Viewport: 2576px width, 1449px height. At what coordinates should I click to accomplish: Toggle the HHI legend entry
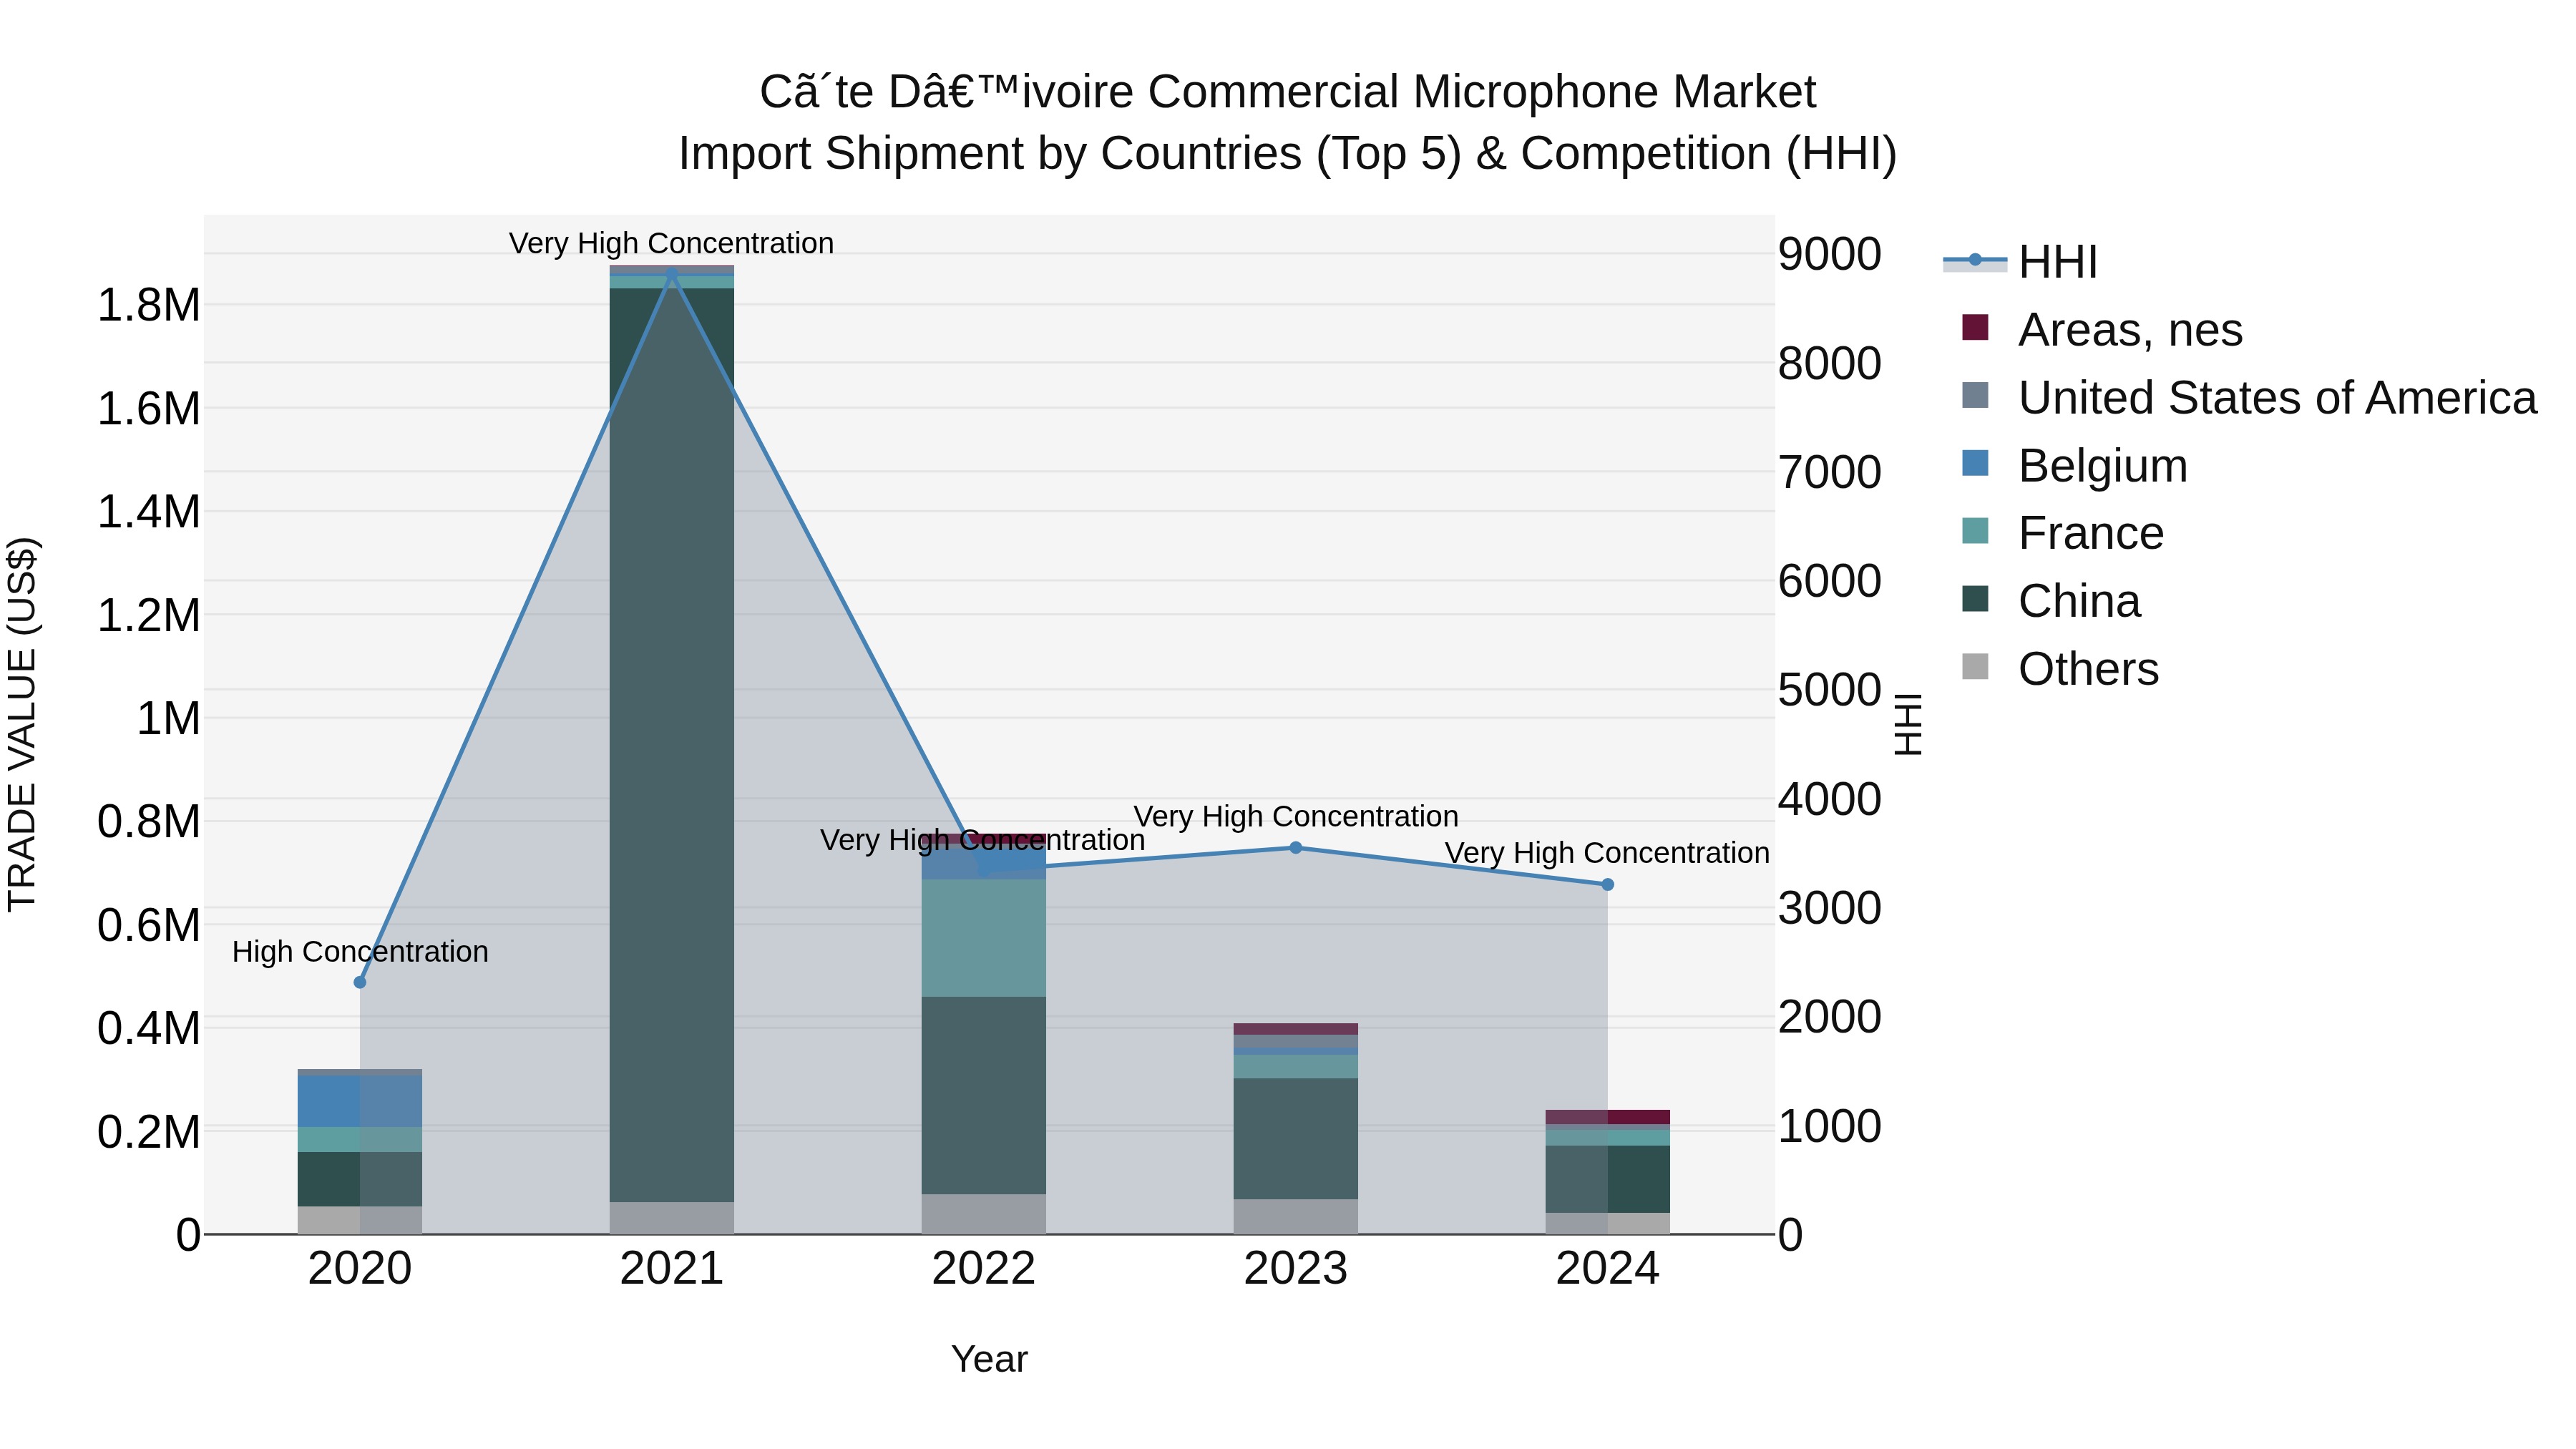coord(2020,262)
